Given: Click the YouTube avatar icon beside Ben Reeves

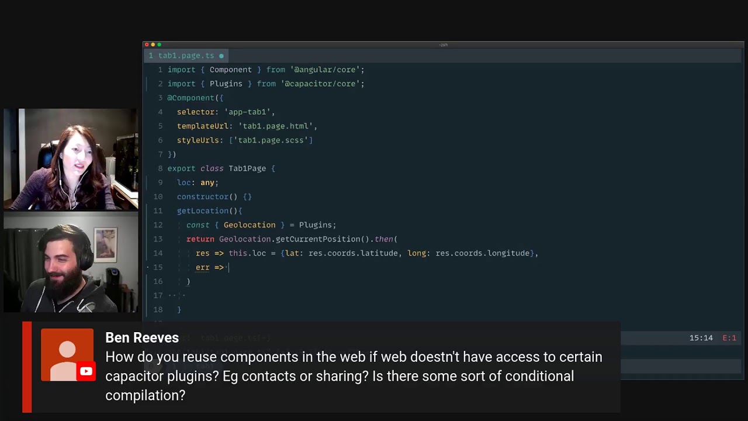Looking at the screenshot, I should pos(67,355).
